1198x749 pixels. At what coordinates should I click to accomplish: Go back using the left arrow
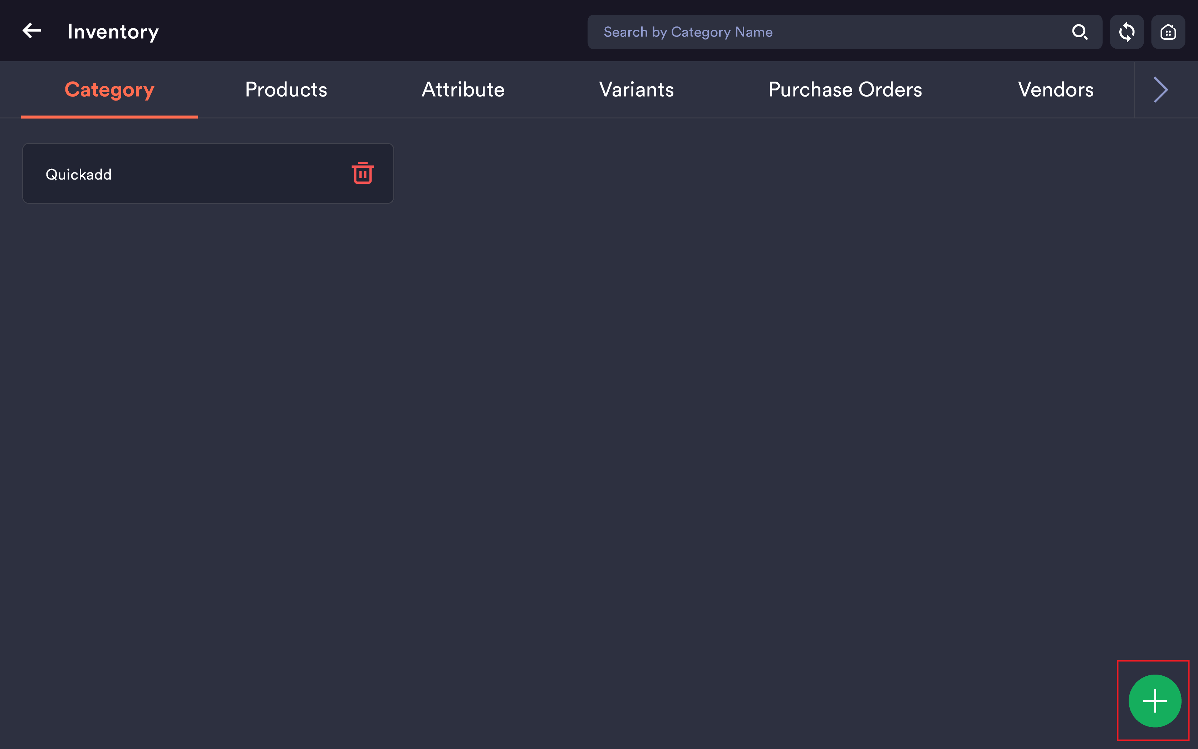[32, 31]
